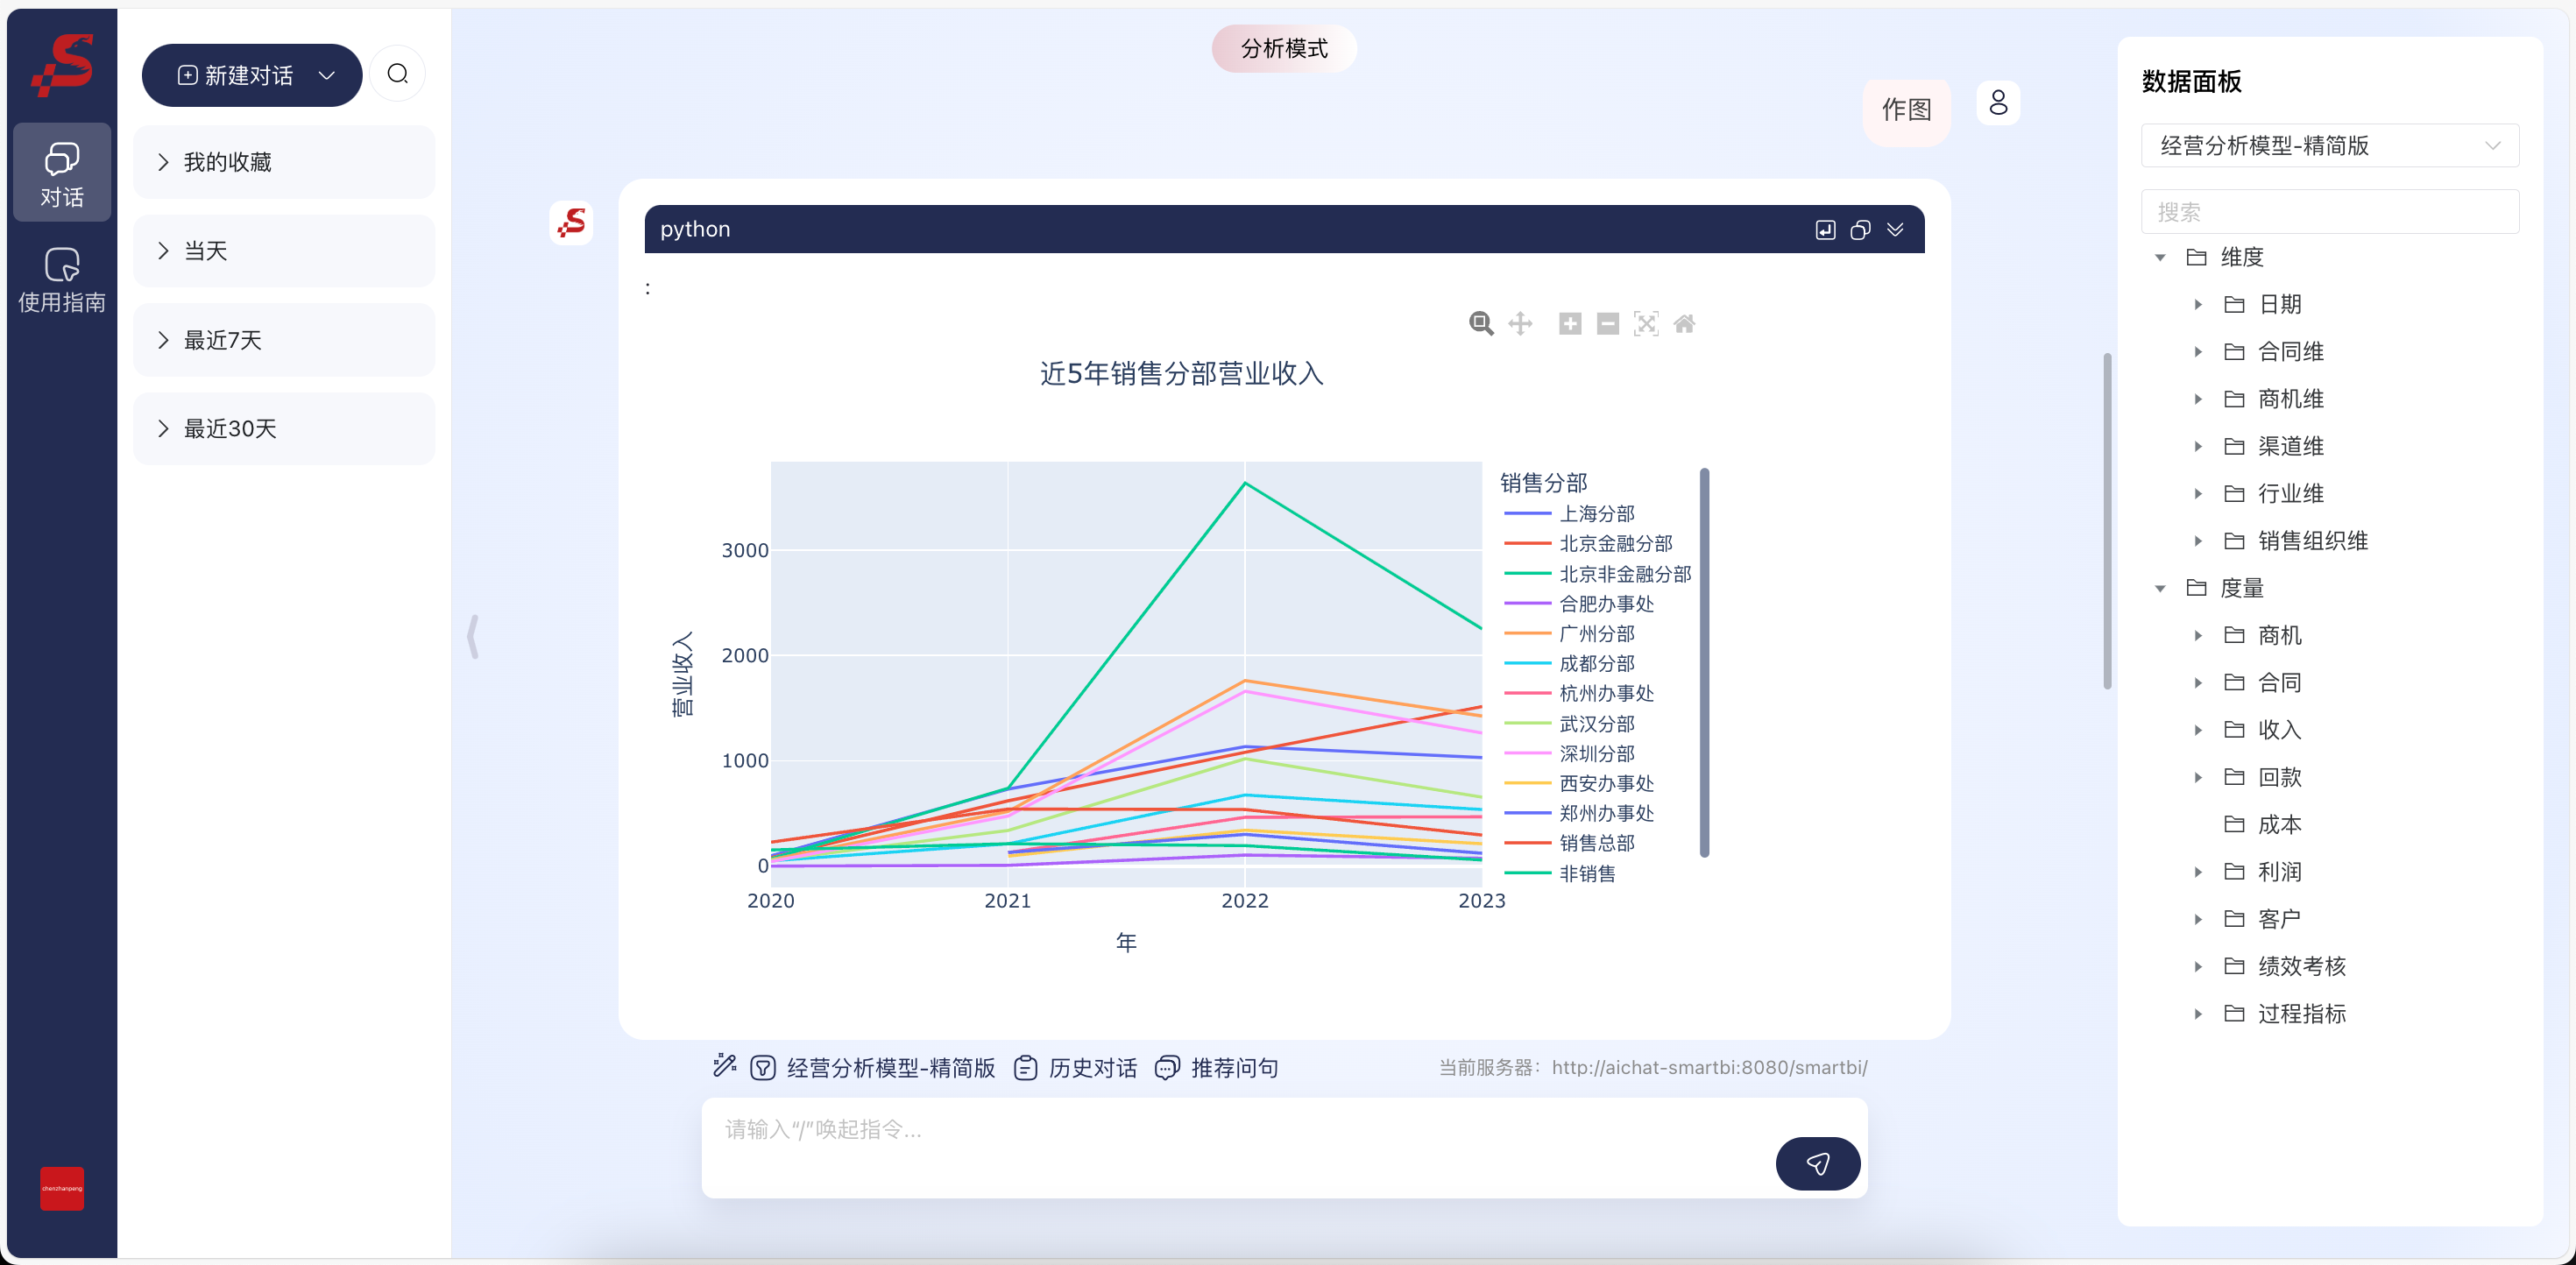Toggle 成都分部 legend series
The width and height of the screenshot is (2576, 1265).
[1570, 664]
